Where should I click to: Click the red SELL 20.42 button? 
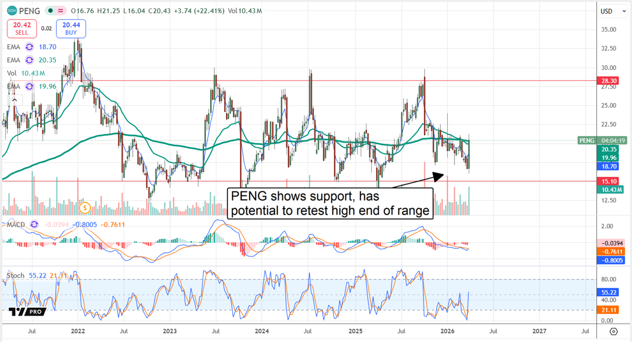pos(22,28)
